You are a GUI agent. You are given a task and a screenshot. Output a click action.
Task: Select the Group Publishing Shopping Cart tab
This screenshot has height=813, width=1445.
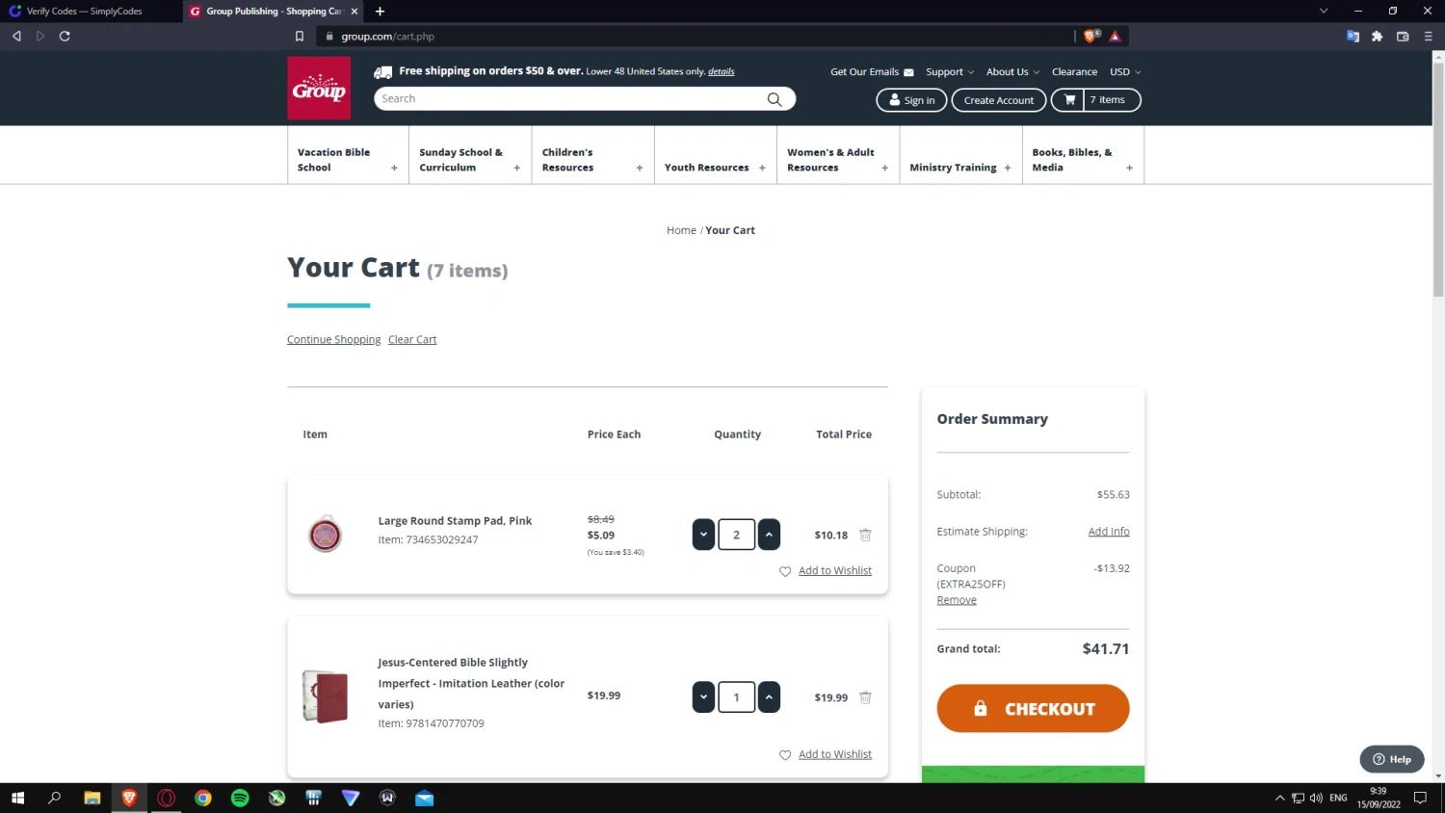coord(272,12)
